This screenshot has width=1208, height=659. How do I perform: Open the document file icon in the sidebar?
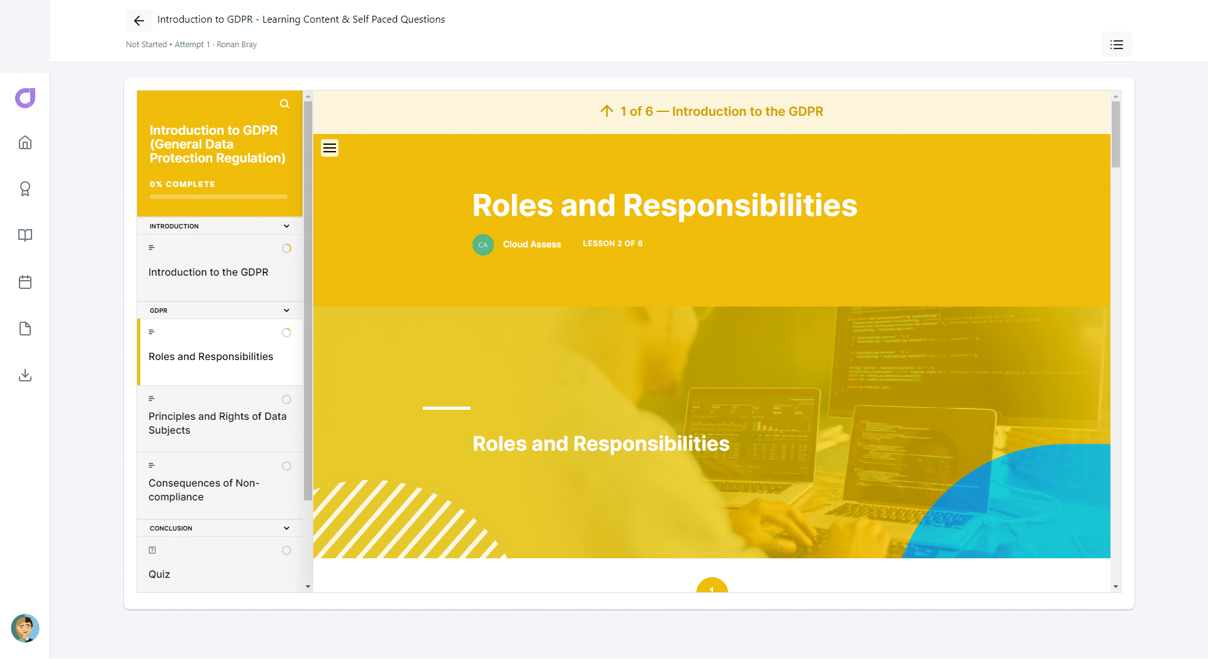(25, 329)
